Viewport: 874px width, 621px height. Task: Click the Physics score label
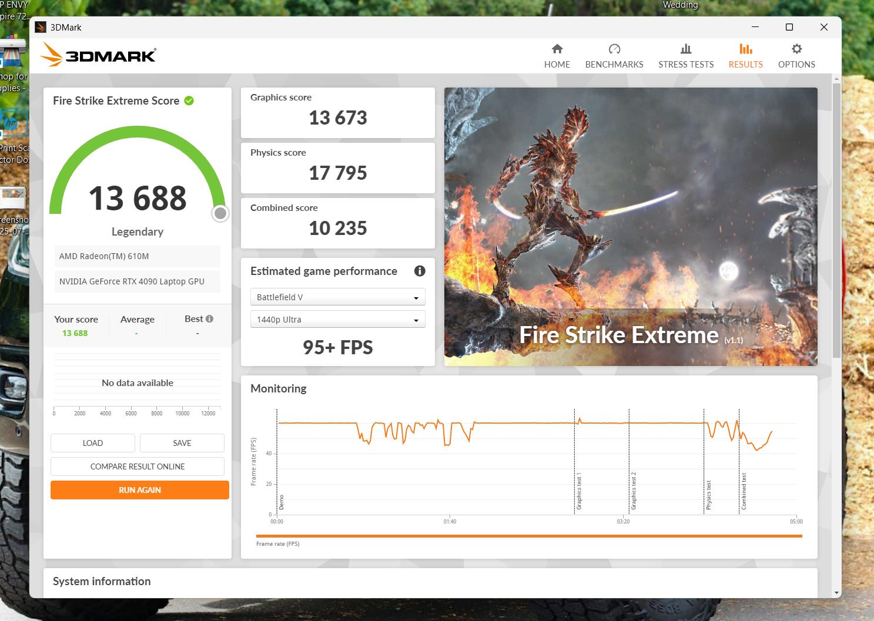coord(278,153)
